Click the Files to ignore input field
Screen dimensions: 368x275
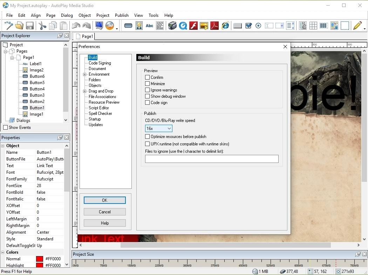coord(212,159)
